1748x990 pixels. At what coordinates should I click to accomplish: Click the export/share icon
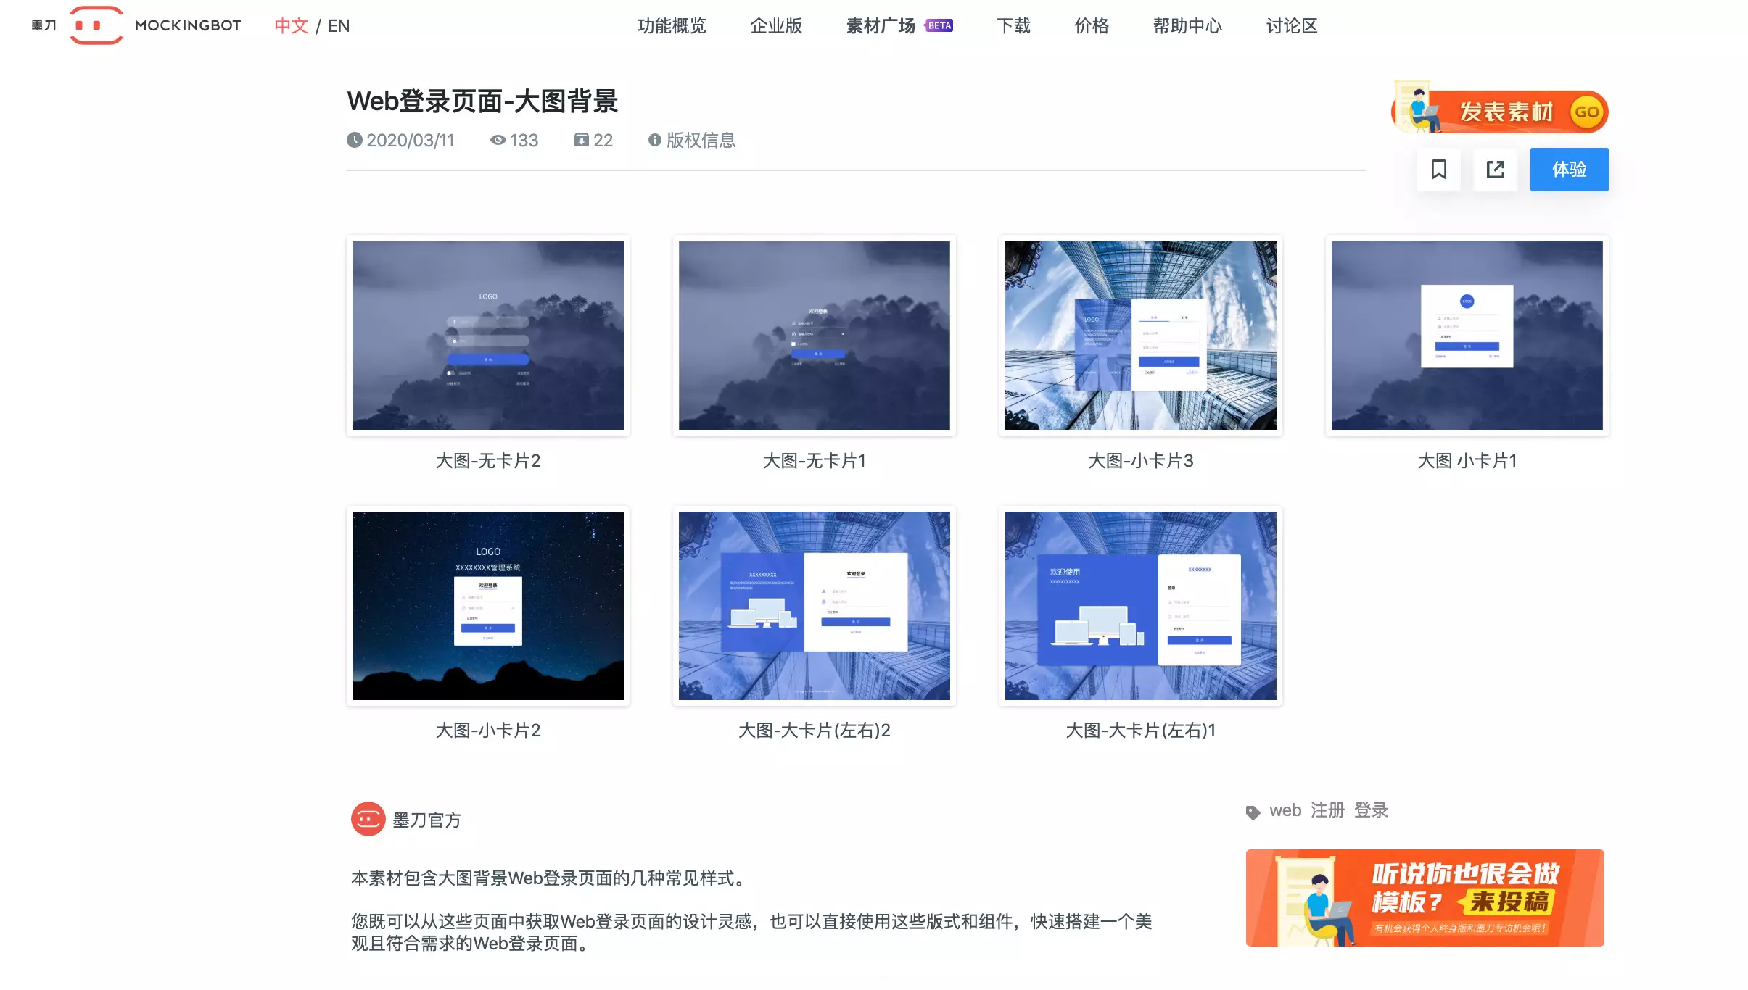pos(1495,169)
